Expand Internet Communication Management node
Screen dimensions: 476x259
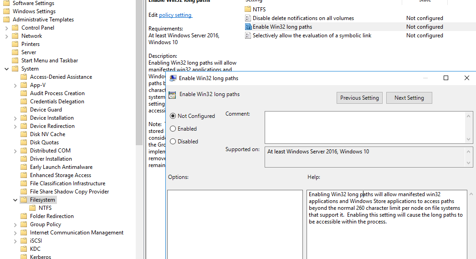[x=15, y=233]
